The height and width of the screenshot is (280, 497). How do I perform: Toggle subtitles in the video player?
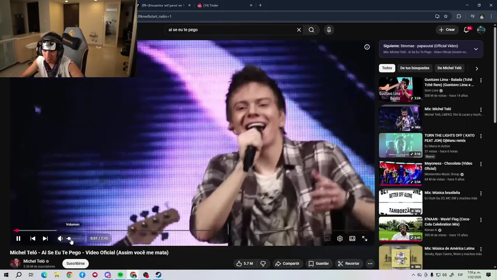[x=327, y=238]
